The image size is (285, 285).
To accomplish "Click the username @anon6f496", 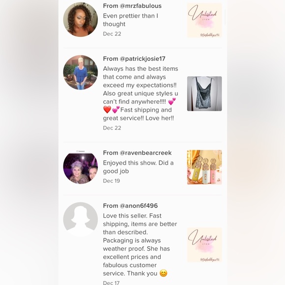I will pos(139,206).
